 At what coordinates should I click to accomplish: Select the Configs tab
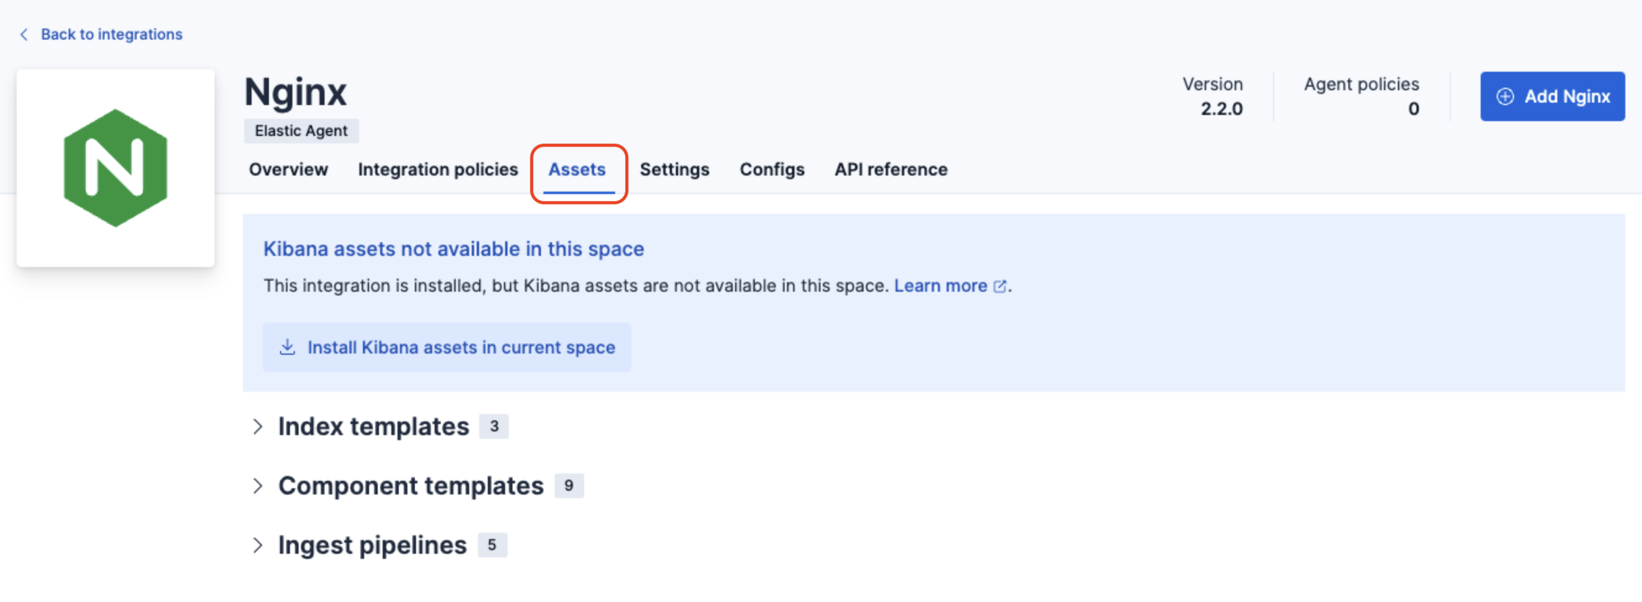[772, 169]
